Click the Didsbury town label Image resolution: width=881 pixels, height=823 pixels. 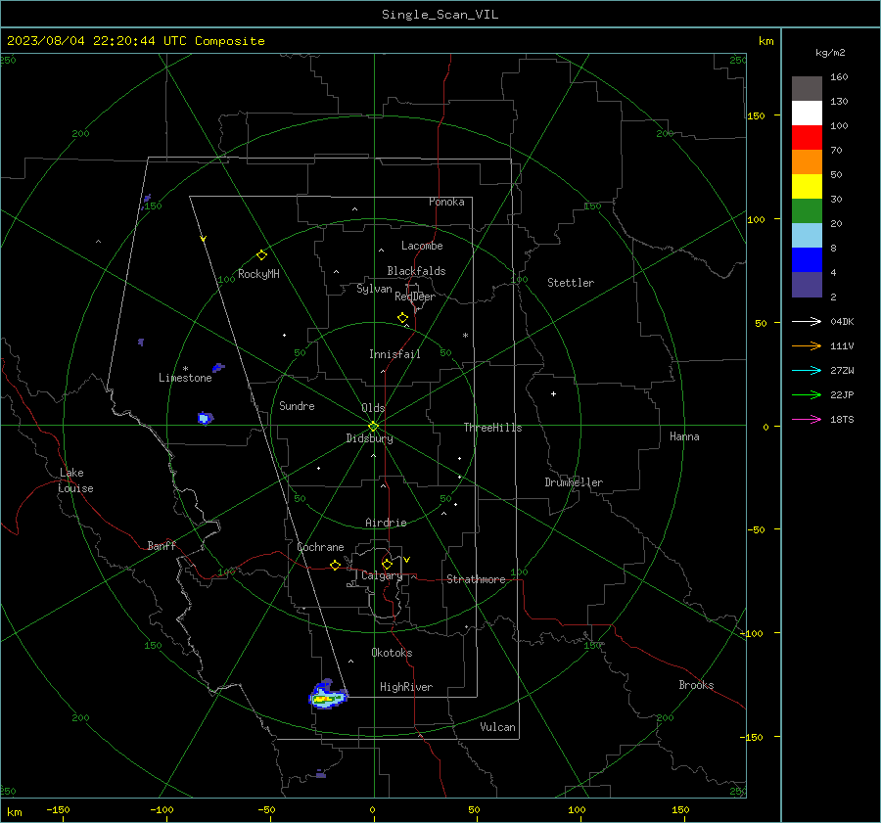pos(369,438)
